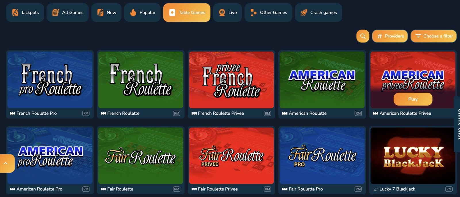This screenshot has height=197, width=460.
Task: Click the provider logo beside the Fair Roulette title
Action: [x=103, y=189]
